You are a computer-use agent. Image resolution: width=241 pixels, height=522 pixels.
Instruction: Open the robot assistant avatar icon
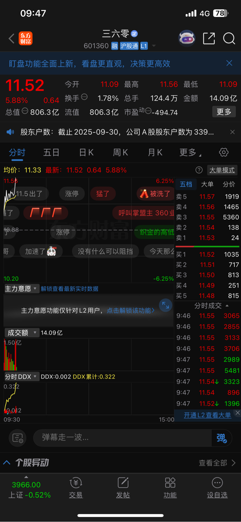pyautogui.click(x=187, y=39)
